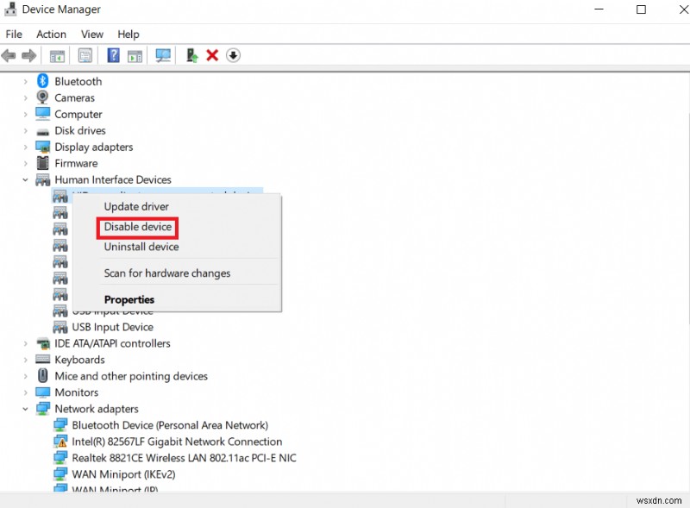Toggle the console tree toolbar icon

coord(57,56)
